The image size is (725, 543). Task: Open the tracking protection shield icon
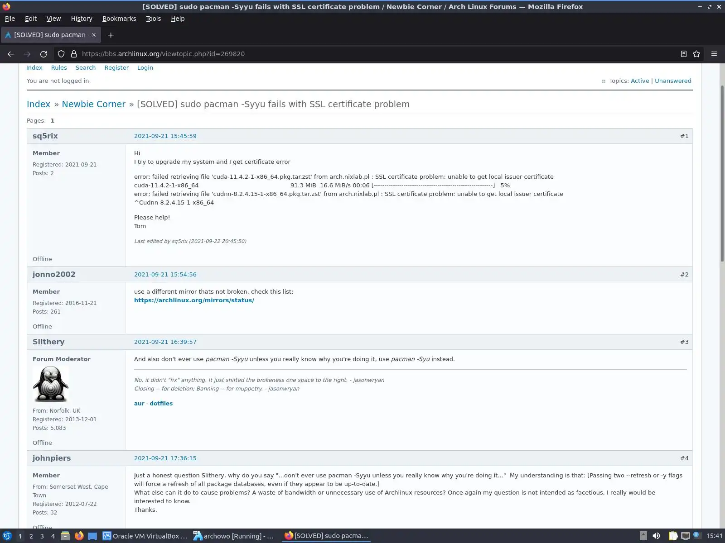click(x=61, y=54)
